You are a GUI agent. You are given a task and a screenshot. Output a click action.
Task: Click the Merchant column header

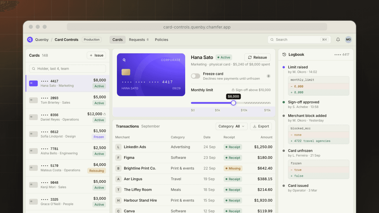[122, 137]
